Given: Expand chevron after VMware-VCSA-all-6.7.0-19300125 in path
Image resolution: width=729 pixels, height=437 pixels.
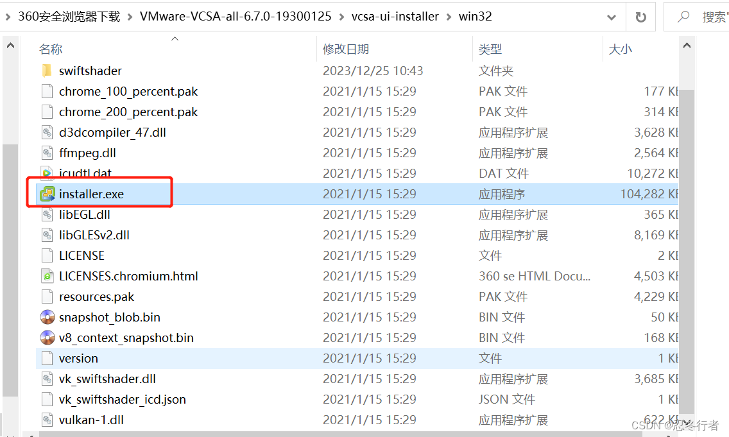Looking at the screenshot, I should click(341, 17).
